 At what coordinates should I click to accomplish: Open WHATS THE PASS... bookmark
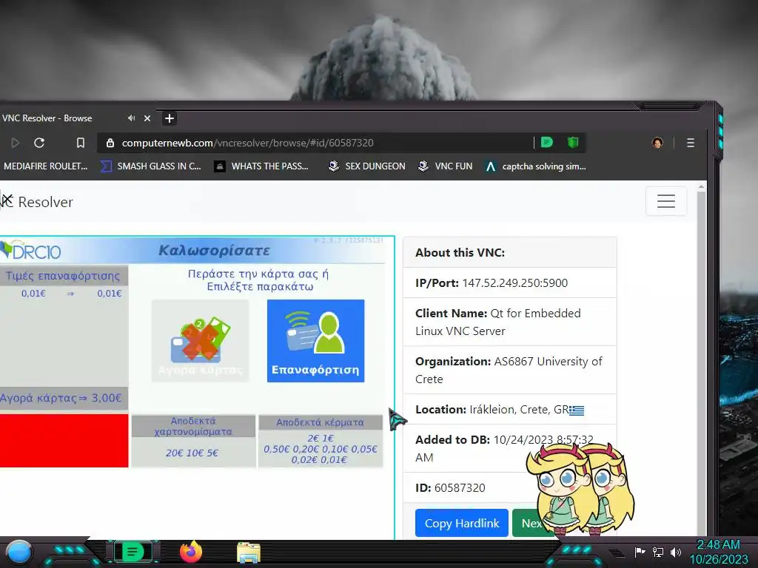261,166
